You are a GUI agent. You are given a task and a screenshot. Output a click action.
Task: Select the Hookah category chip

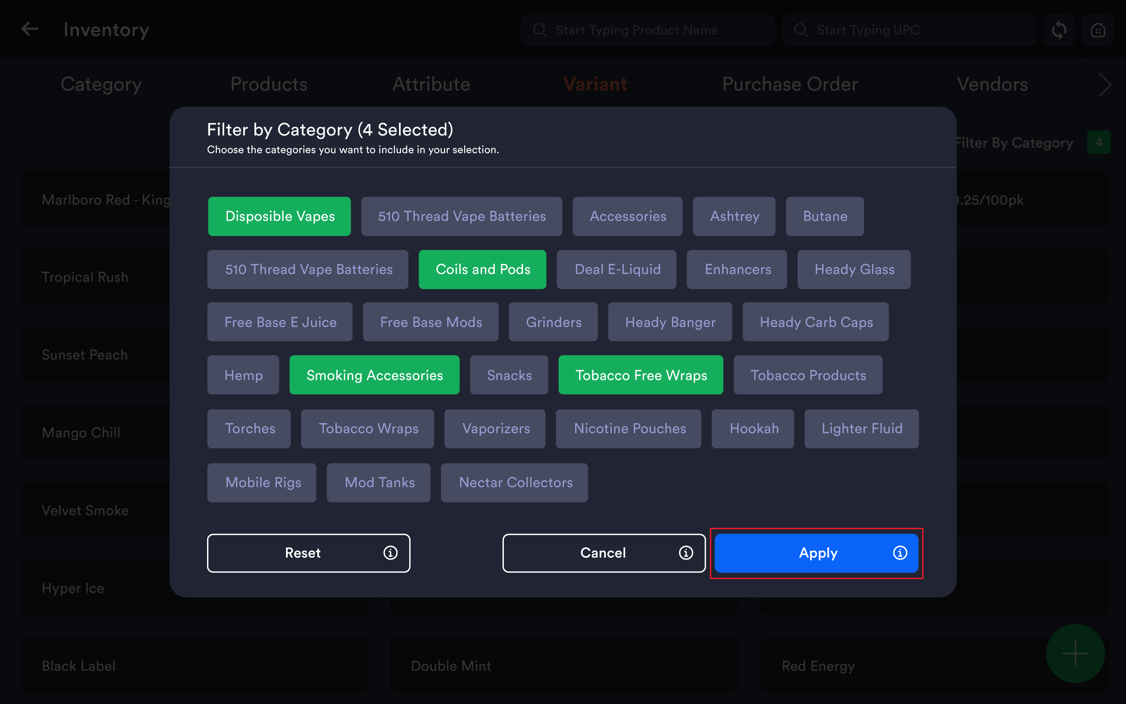pos(753,429)
